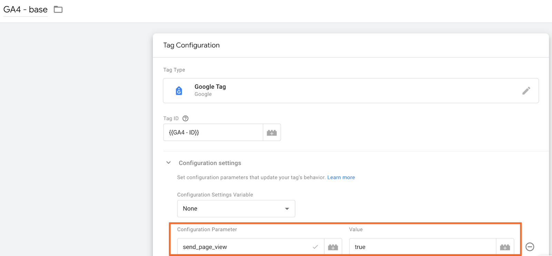The image size is (552, 256).
Task: Rename the tag title GA4 - base
Action: pyautogui.click(x=26, y=10)
